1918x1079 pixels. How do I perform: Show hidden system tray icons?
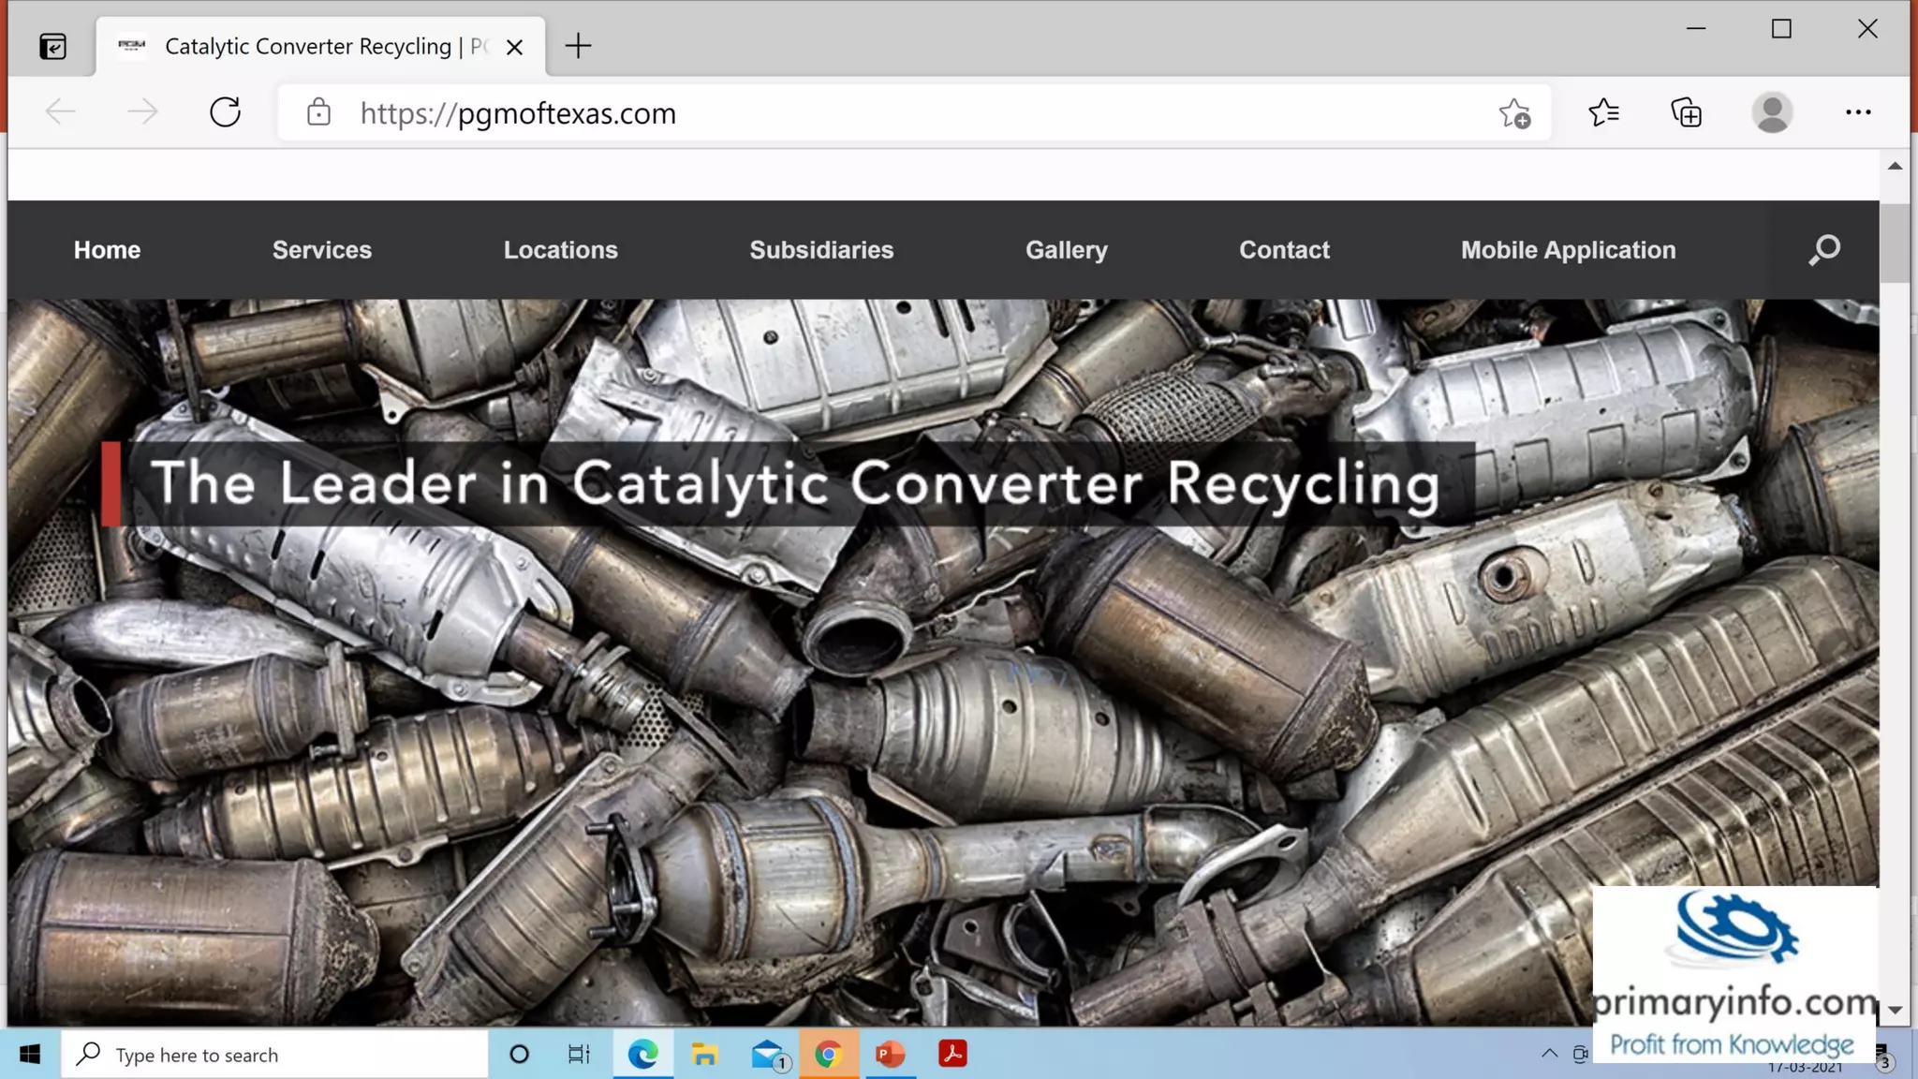1549,1055
